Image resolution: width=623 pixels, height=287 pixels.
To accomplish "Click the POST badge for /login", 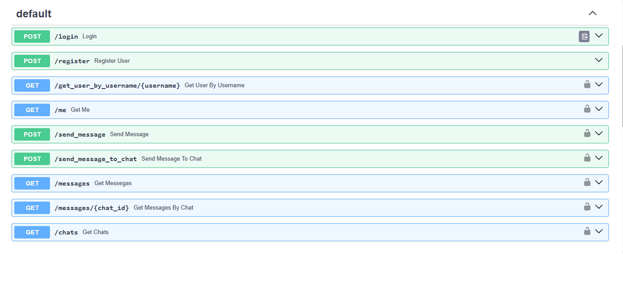I will [x=32, y=36].
